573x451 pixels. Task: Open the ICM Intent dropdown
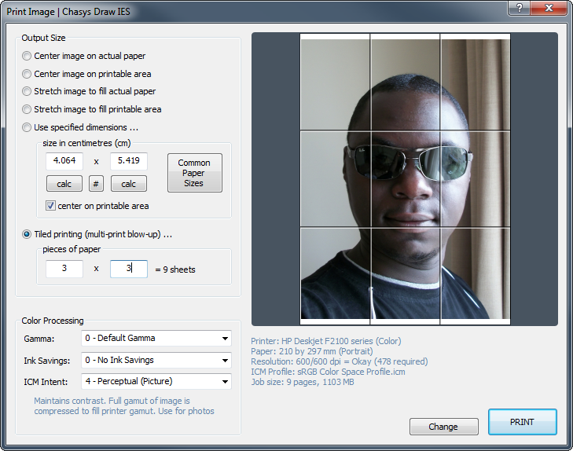click(x=156, y=382)
